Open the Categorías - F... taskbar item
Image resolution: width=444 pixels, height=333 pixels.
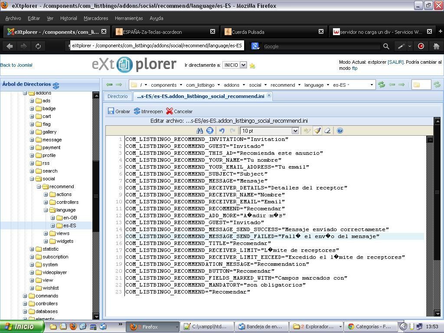371,326
